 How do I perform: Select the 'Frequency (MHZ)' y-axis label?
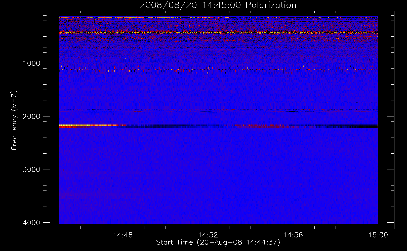click(x=15, y=120)
